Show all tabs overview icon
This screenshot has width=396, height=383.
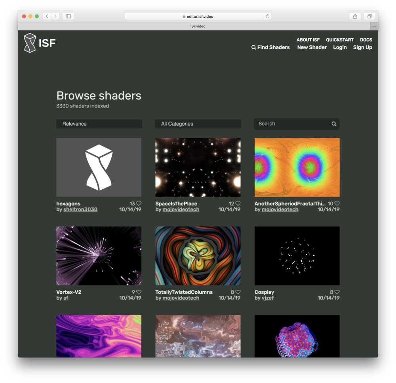click(369, 16)
